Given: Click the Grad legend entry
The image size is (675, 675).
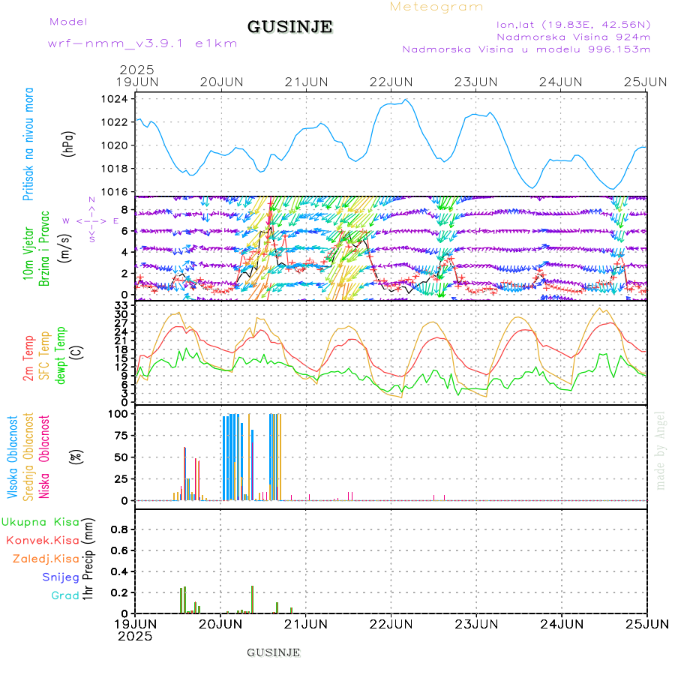Looking at the screenshot, I should 65,595.
